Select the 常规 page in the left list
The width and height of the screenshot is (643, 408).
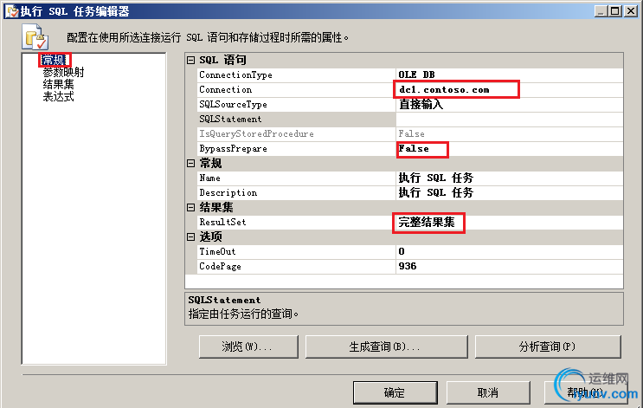(x=54, y=60)
